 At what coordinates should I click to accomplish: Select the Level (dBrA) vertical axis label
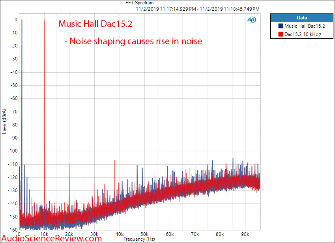pos(4,121)
